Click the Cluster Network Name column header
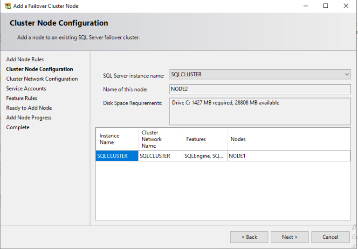358x249 pixels. point(160,139)
